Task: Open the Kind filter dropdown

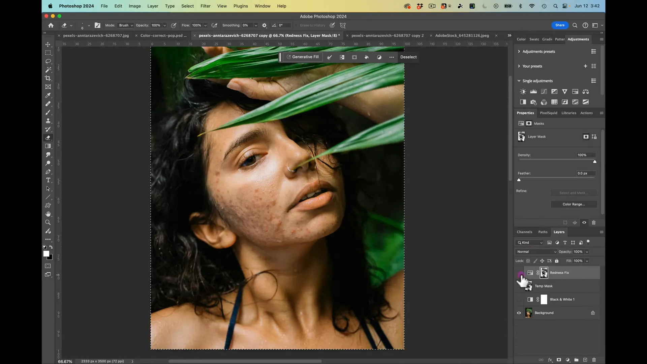Action: (x=530, y=243)
